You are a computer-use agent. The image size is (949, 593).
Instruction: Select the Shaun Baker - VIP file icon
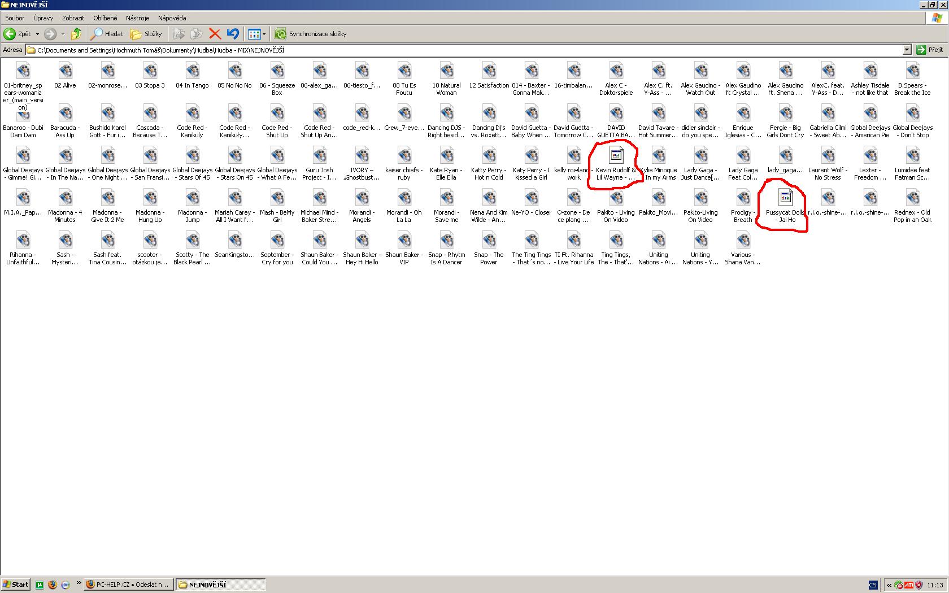(404, 239)
